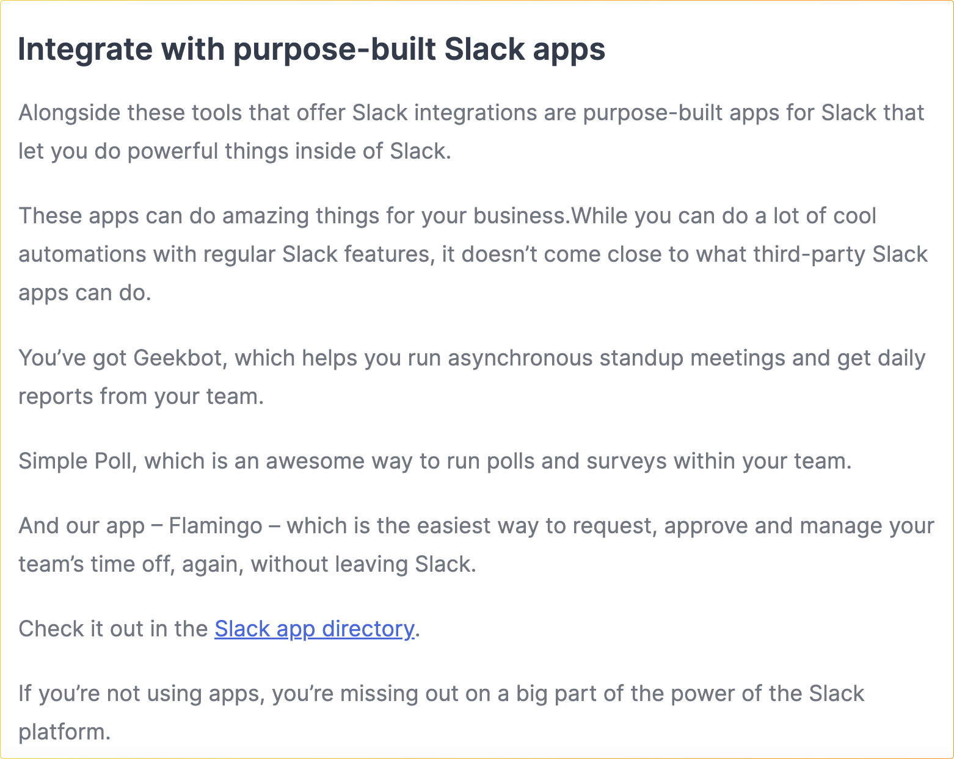
Task: Click the words "Simple Poll" in the article
Action: point(75,461)
